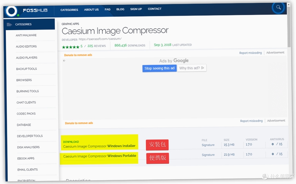
Task: Click the AdChoices icon next to Why this ad
Action: pos(202,68)
